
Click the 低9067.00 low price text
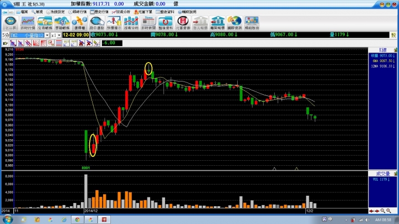click(284, 34)
